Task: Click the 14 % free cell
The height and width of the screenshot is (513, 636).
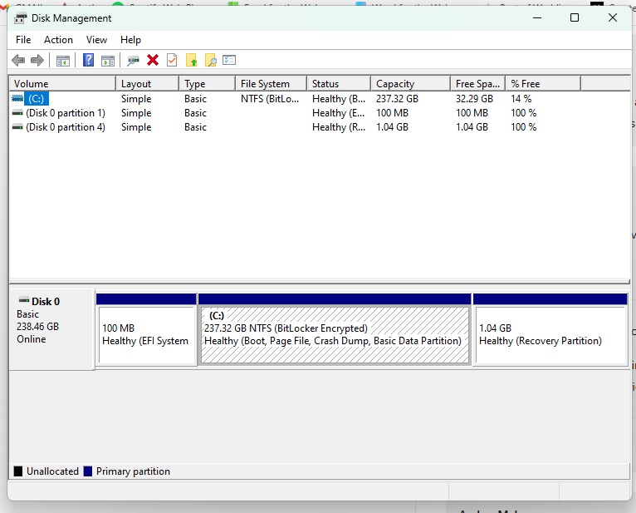Action: click(521, 99)
